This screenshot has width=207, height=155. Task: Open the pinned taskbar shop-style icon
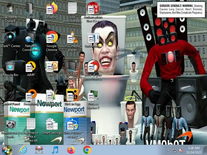39,150
